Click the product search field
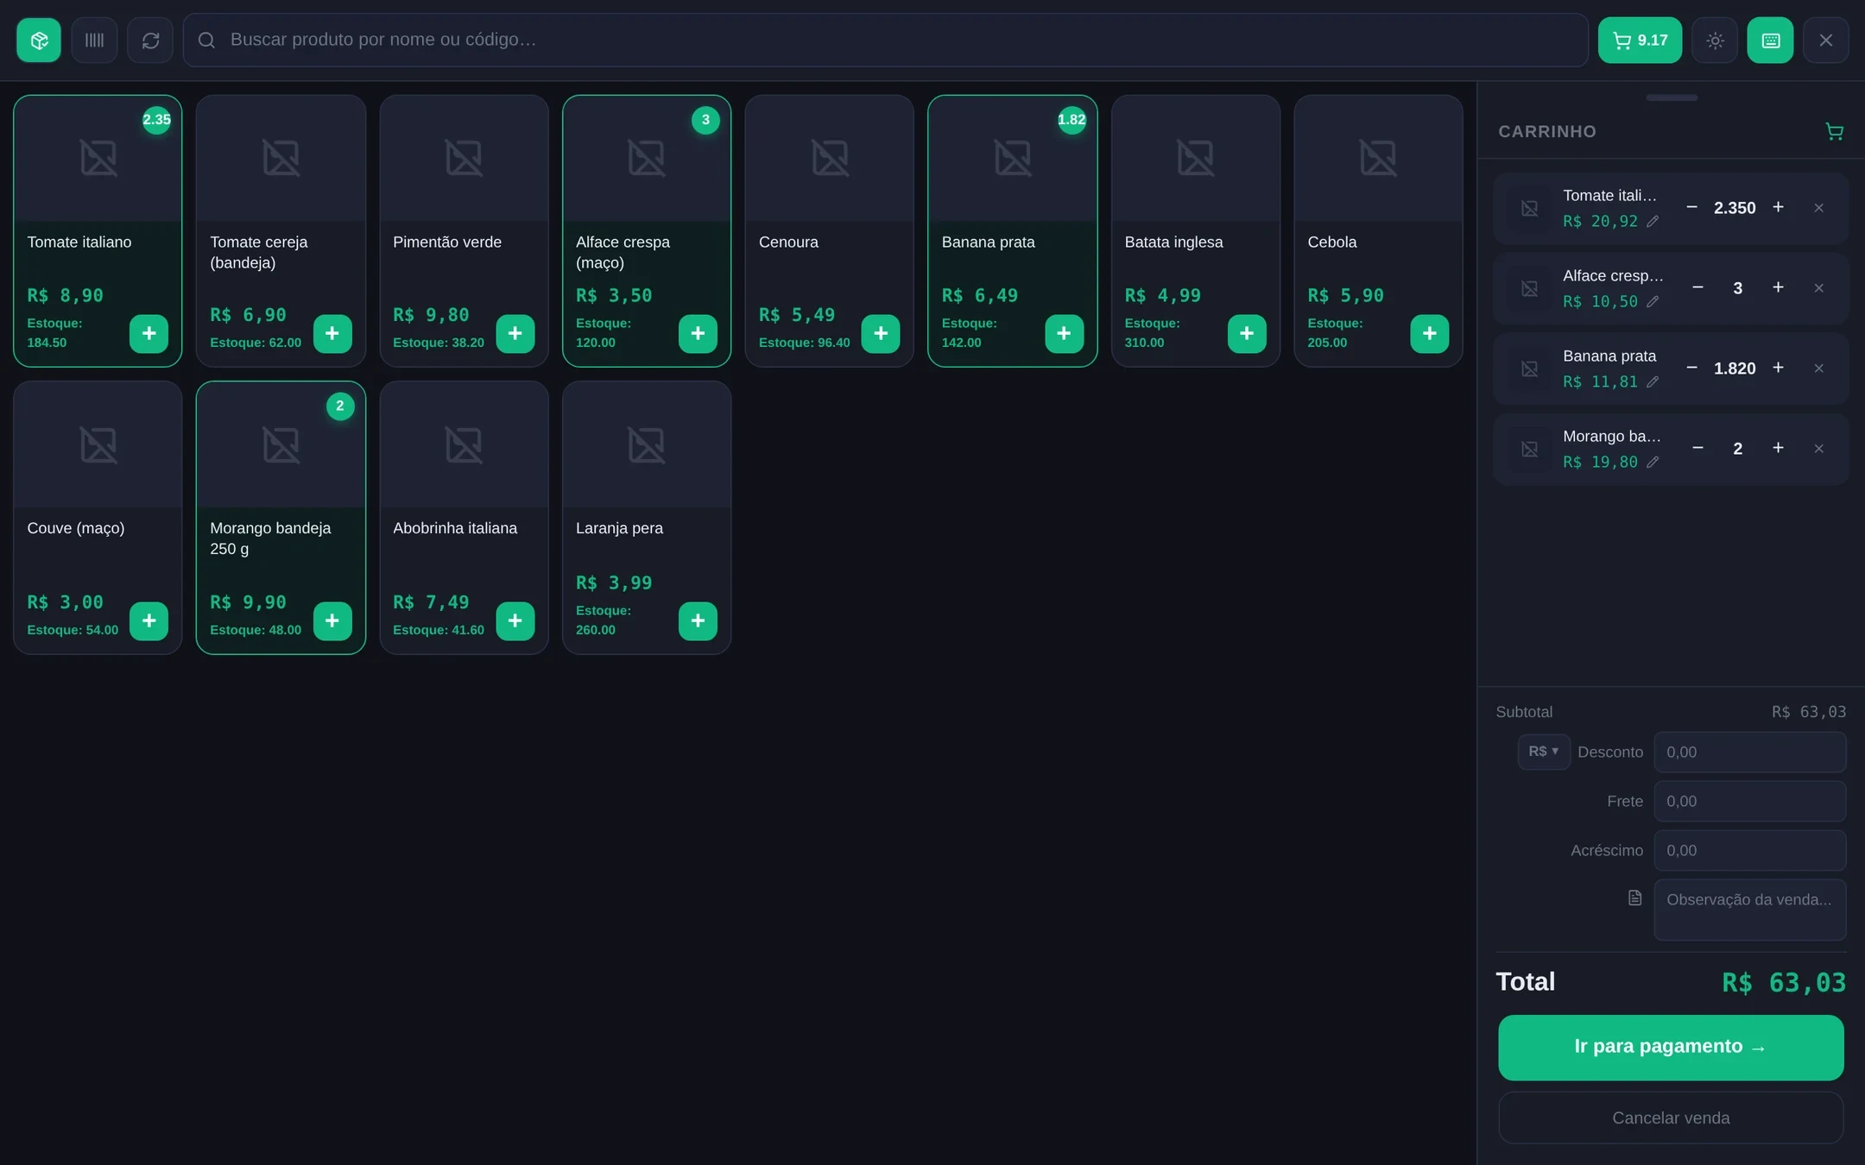 pyautogui.click(x=885, y=40)
